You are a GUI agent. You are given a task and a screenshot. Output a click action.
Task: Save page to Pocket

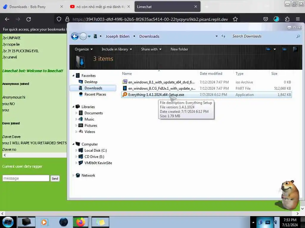pyautogui.click(x=266, y=19)
